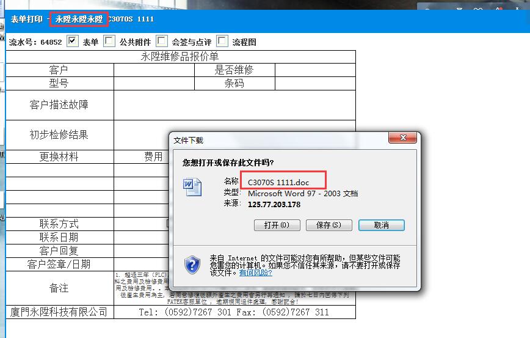The width and height of the screenshot is (530, 338).
Task: Open the 有何风险? help link
Action: click(x=255, y=273)
